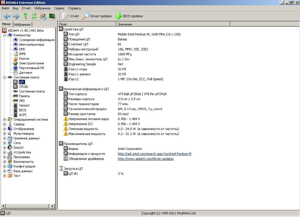Viewport: 300px width, 217px height.
Task: Click the Электропитание icon in the tree
Action: coord(16,63)
